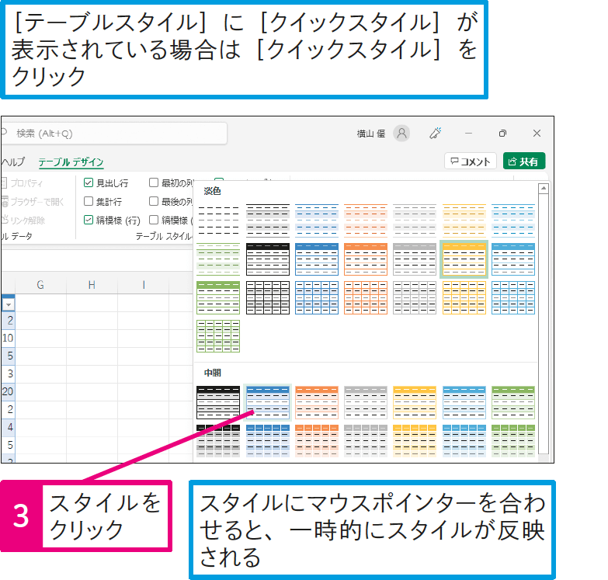Choose light blue banded style in first row
The width and height of the screenshot is (608, 580).
(x=317, y=221)
